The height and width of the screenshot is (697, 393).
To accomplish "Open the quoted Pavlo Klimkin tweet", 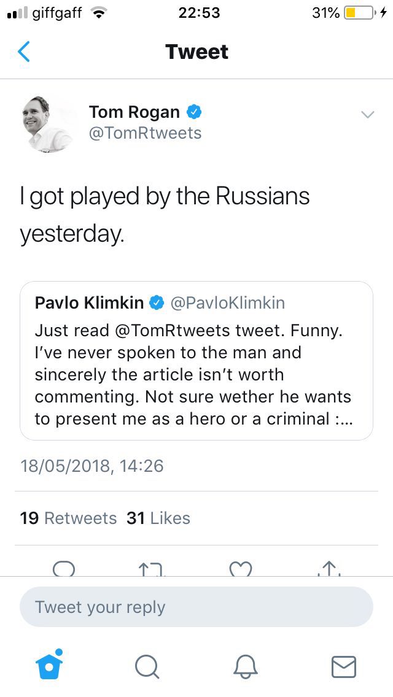I will 196,361.
